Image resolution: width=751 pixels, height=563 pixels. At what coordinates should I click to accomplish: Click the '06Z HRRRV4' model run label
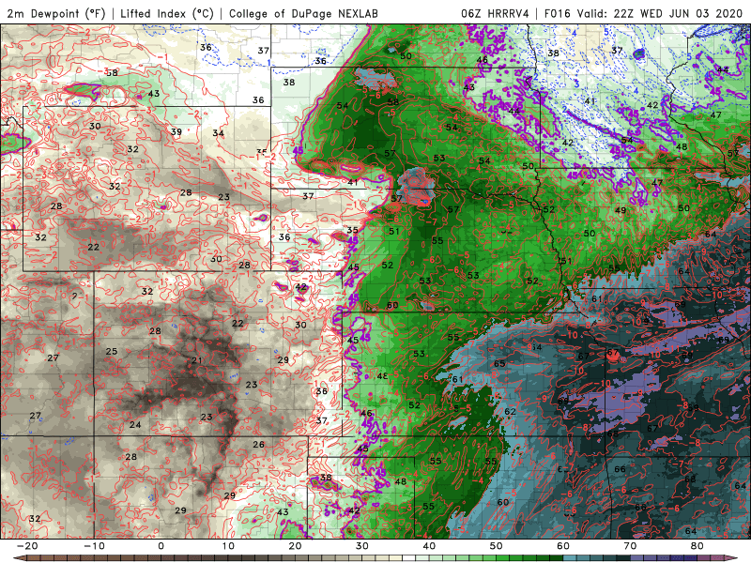pyautogui.click(x=495, y=13)
